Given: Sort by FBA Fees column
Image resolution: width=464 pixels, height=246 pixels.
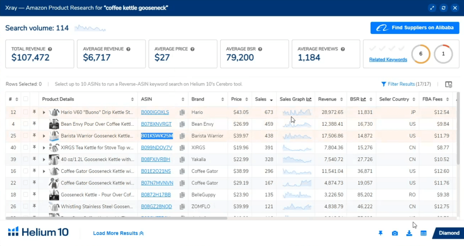Looking at the screenshot, I should (447, 99).
